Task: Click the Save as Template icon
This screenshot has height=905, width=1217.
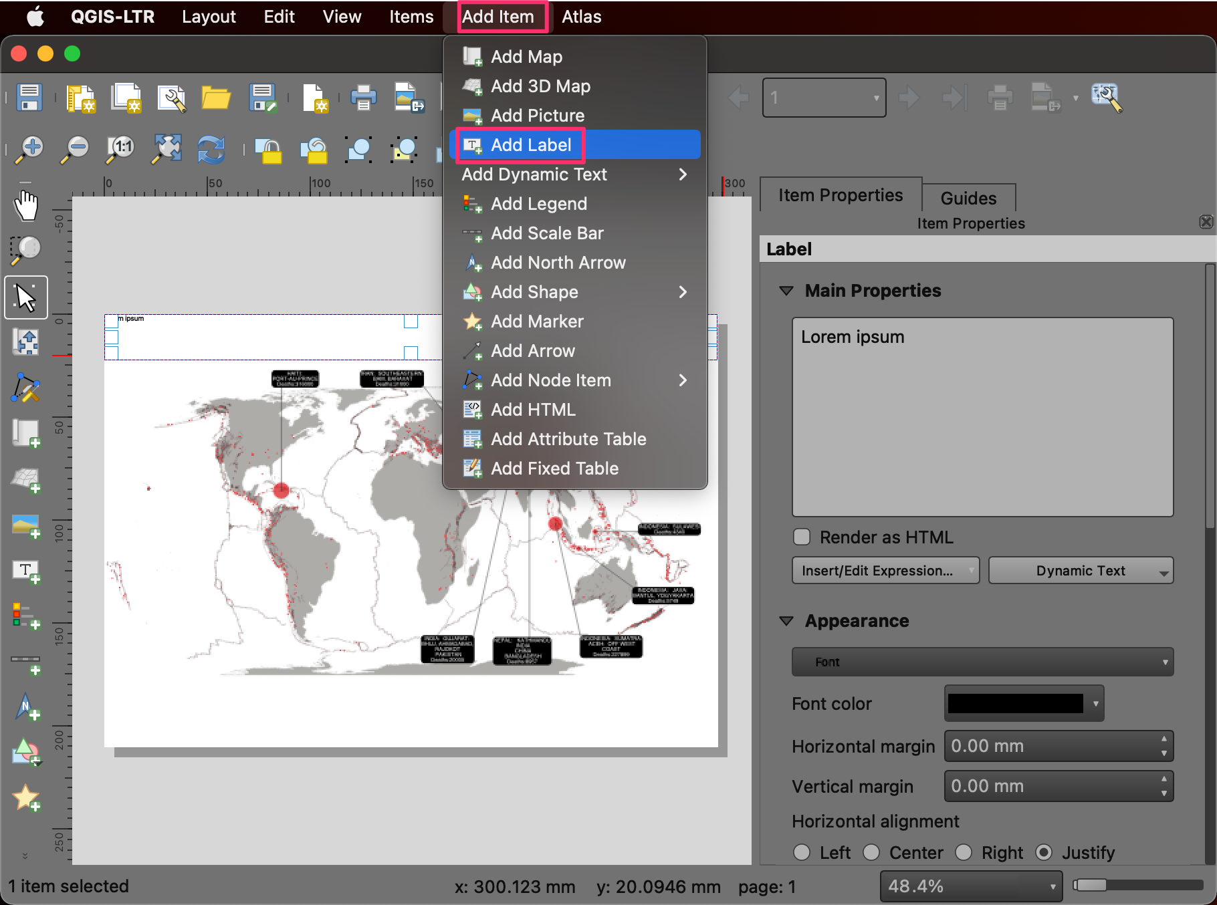Action: point(262,98)
